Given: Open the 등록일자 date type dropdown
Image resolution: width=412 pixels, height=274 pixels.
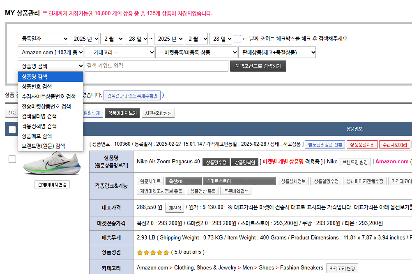Looking at the screenshot, I should (x=43, y=39).
